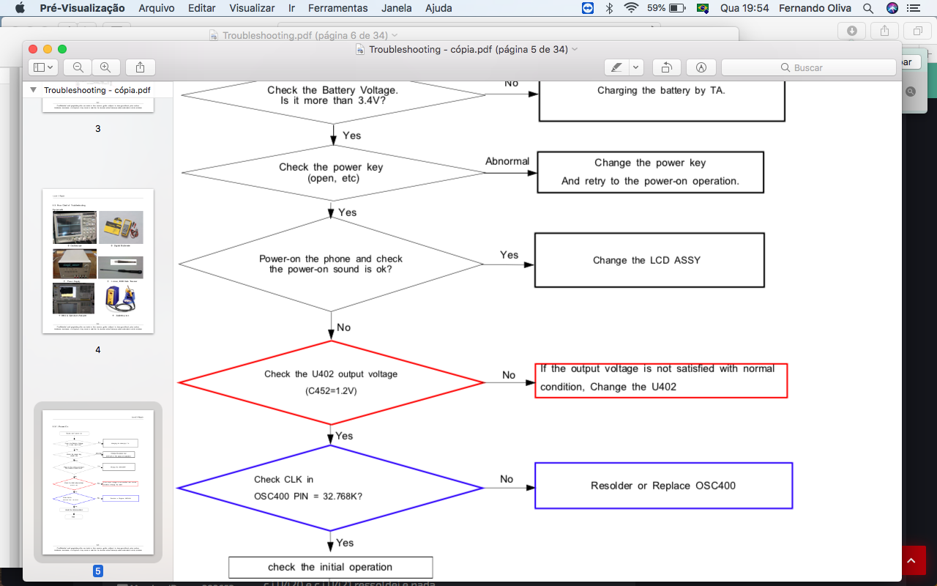Click the battery 59% indicator

click(x=666, y=8)
